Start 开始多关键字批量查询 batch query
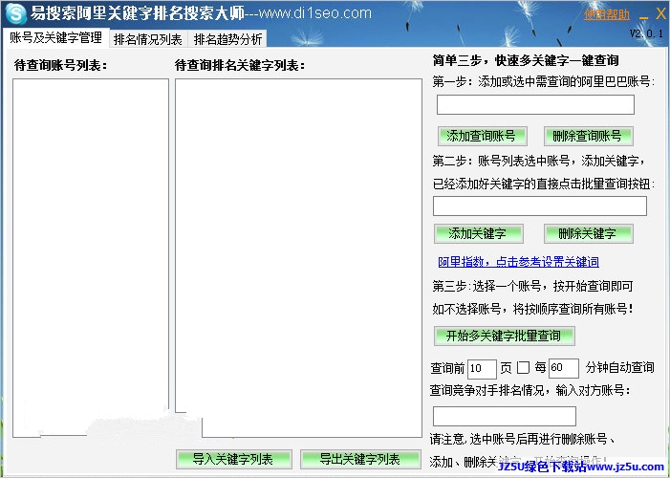670x478 pixels. [505, 336]
